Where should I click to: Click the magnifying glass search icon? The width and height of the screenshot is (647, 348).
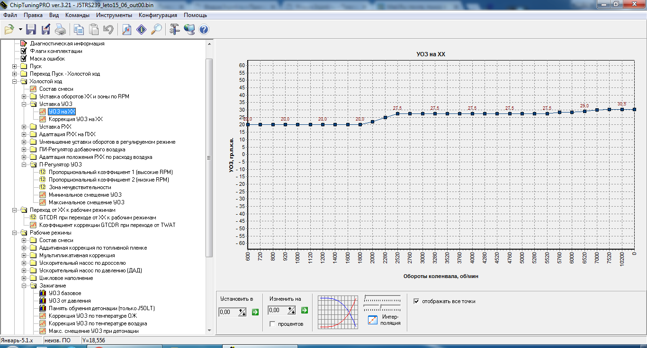tap(156, 29)
